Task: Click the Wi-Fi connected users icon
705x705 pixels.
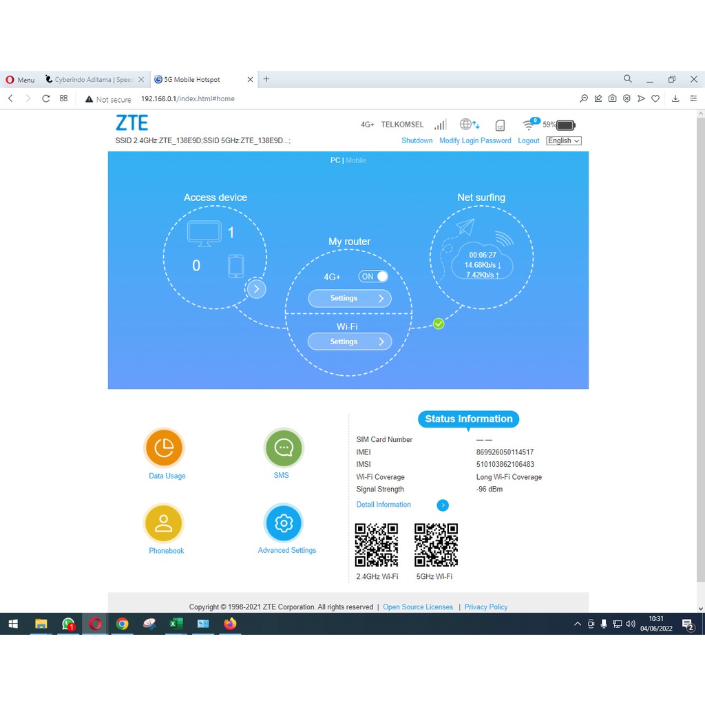Action: (x=531, y=124)
